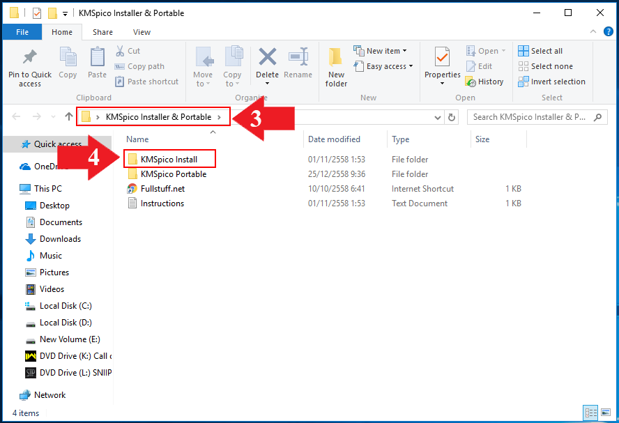Switch to the View ribbon tab
619x423 pixels.
pyautogui.click(x=142, y=32)
